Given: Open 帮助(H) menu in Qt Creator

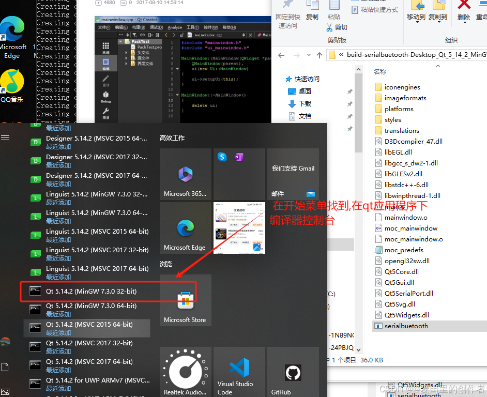Looking at the screenshot, I should point(229,27).
